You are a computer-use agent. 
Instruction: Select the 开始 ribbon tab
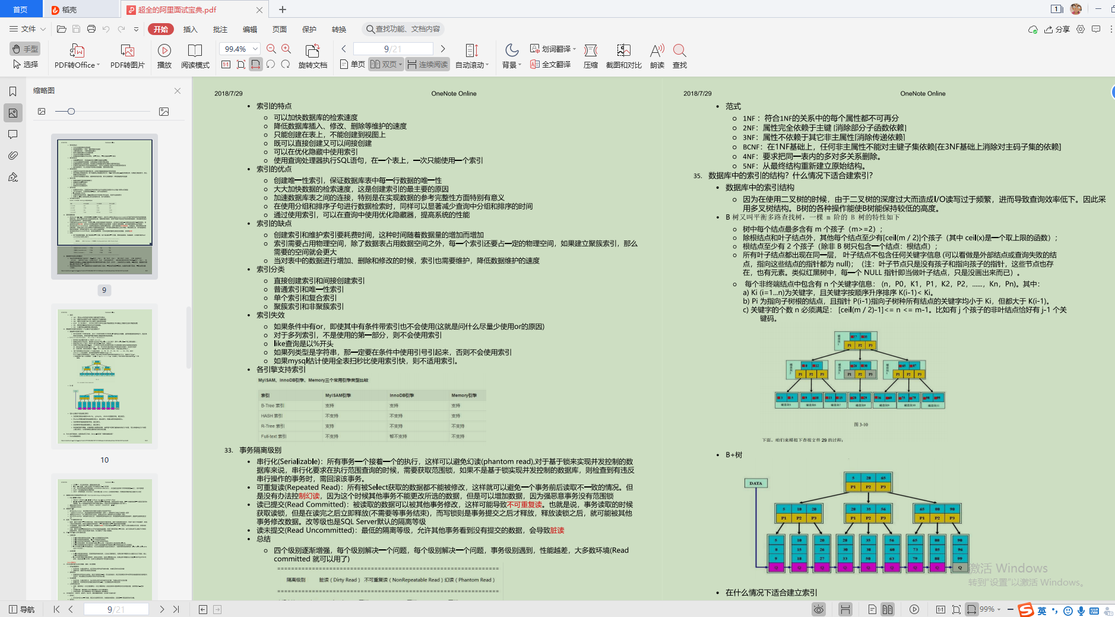(x=161, y=29)
